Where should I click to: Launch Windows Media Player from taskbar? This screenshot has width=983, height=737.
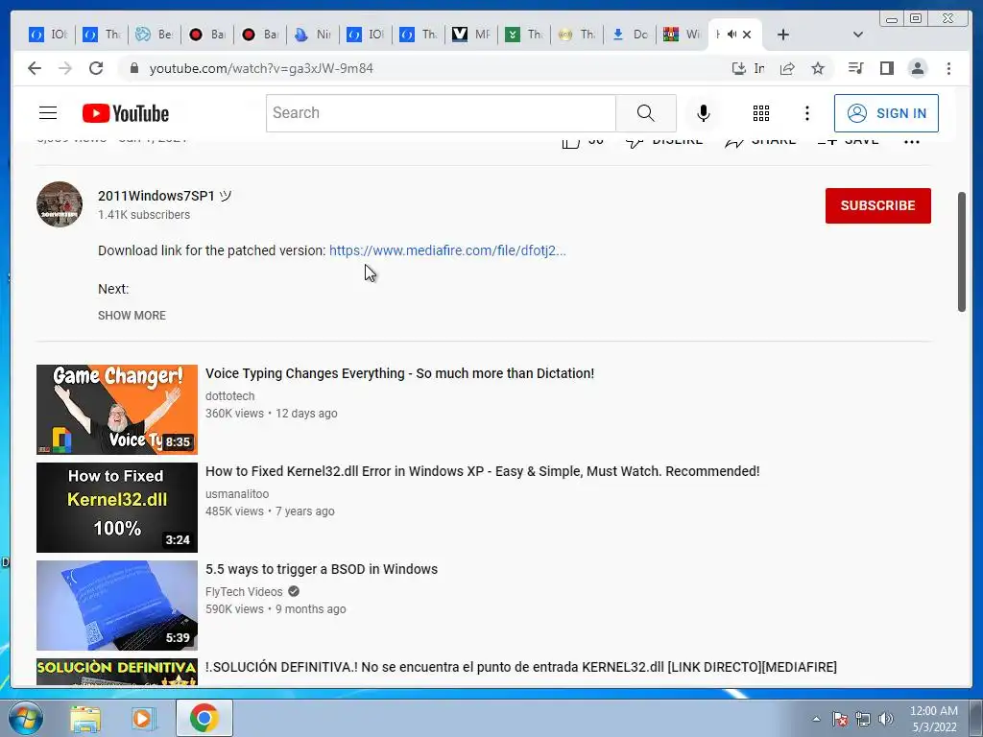(x=144, y=719)
